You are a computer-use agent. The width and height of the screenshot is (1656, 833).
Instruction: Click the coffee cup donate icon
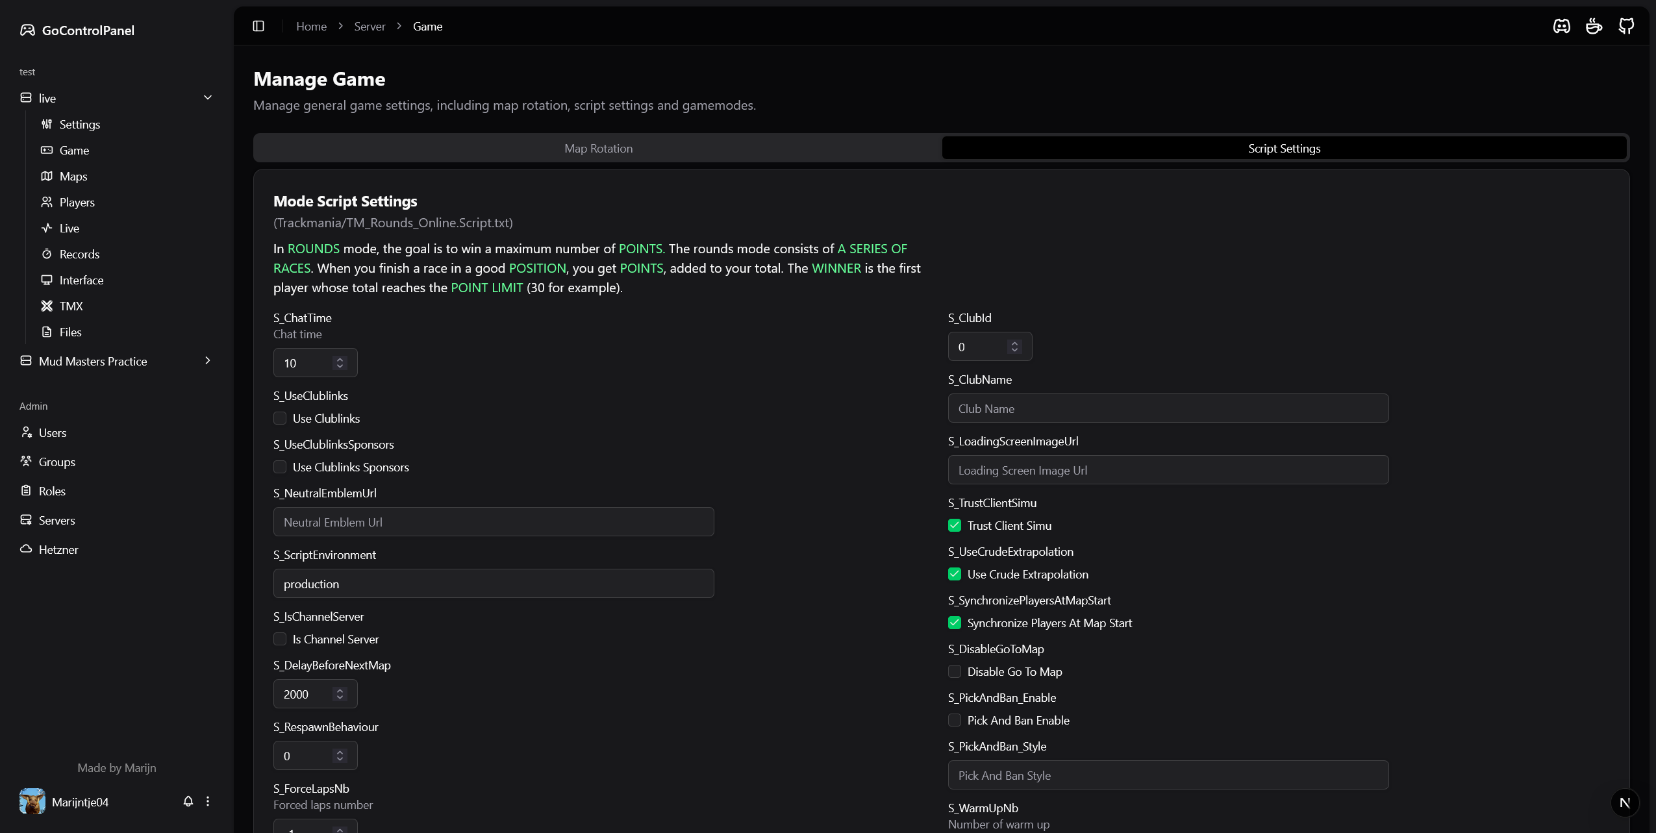[x=1594, y=26]
